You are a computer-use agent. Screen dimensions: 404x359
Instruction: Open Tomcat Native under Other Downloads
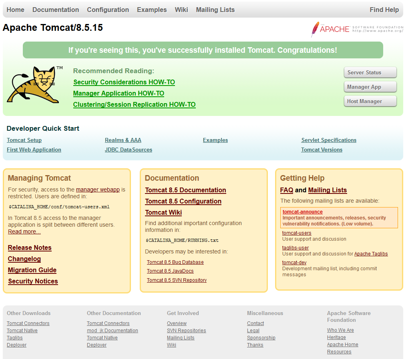[22, 331]
